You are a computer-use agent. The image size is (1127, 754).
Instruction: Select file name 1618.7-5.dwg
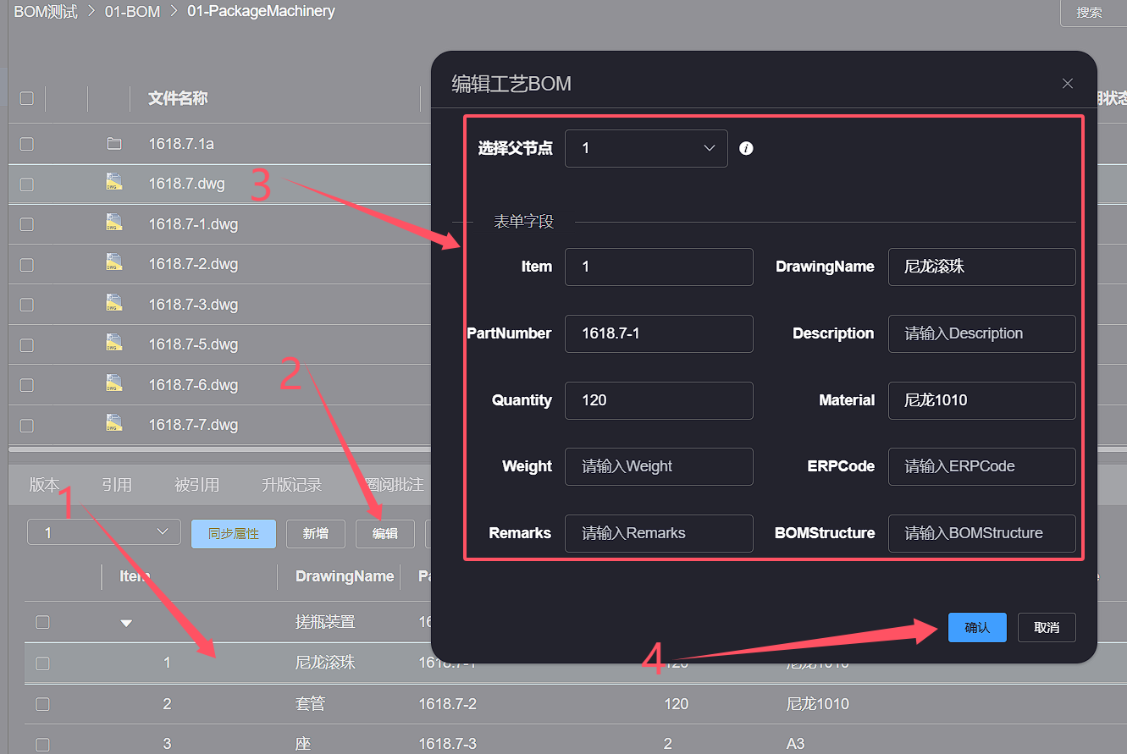click(193, 344)
